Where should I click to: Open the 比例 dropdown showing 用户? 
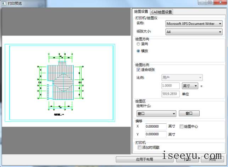182,77
